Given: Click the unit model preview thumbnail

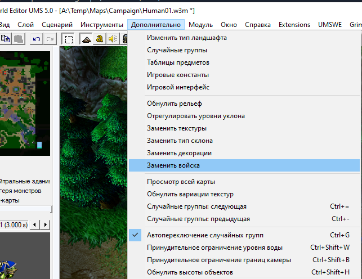Looking at the screenshot, I should (25, 255).
